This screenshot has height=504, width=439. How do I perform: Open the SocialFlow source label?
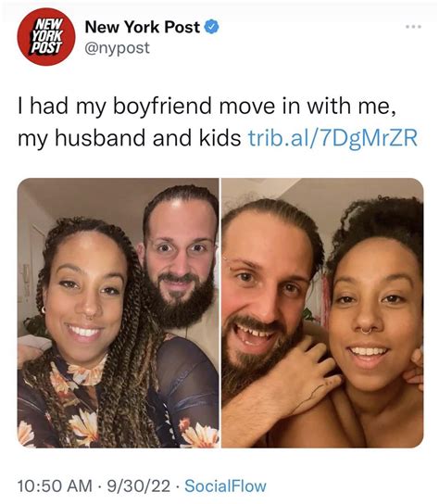tap(225, 485)
